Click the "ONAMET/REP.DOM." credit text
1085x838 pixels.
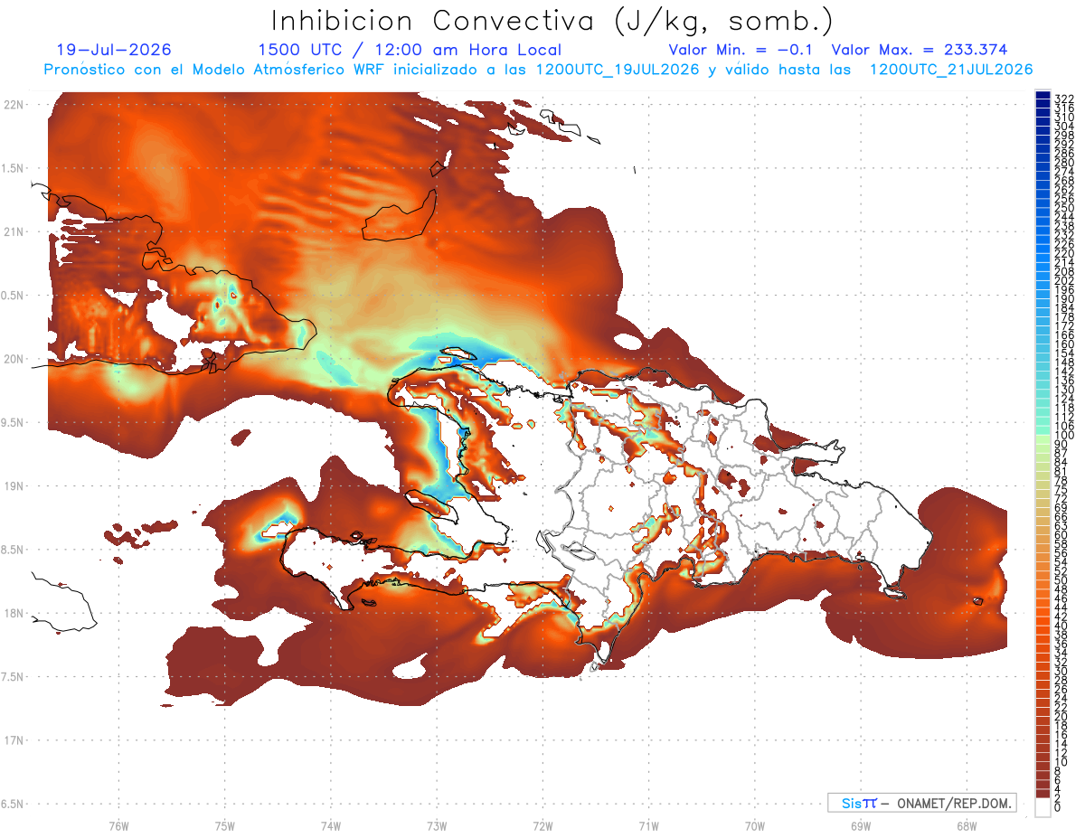coord(954,803)
